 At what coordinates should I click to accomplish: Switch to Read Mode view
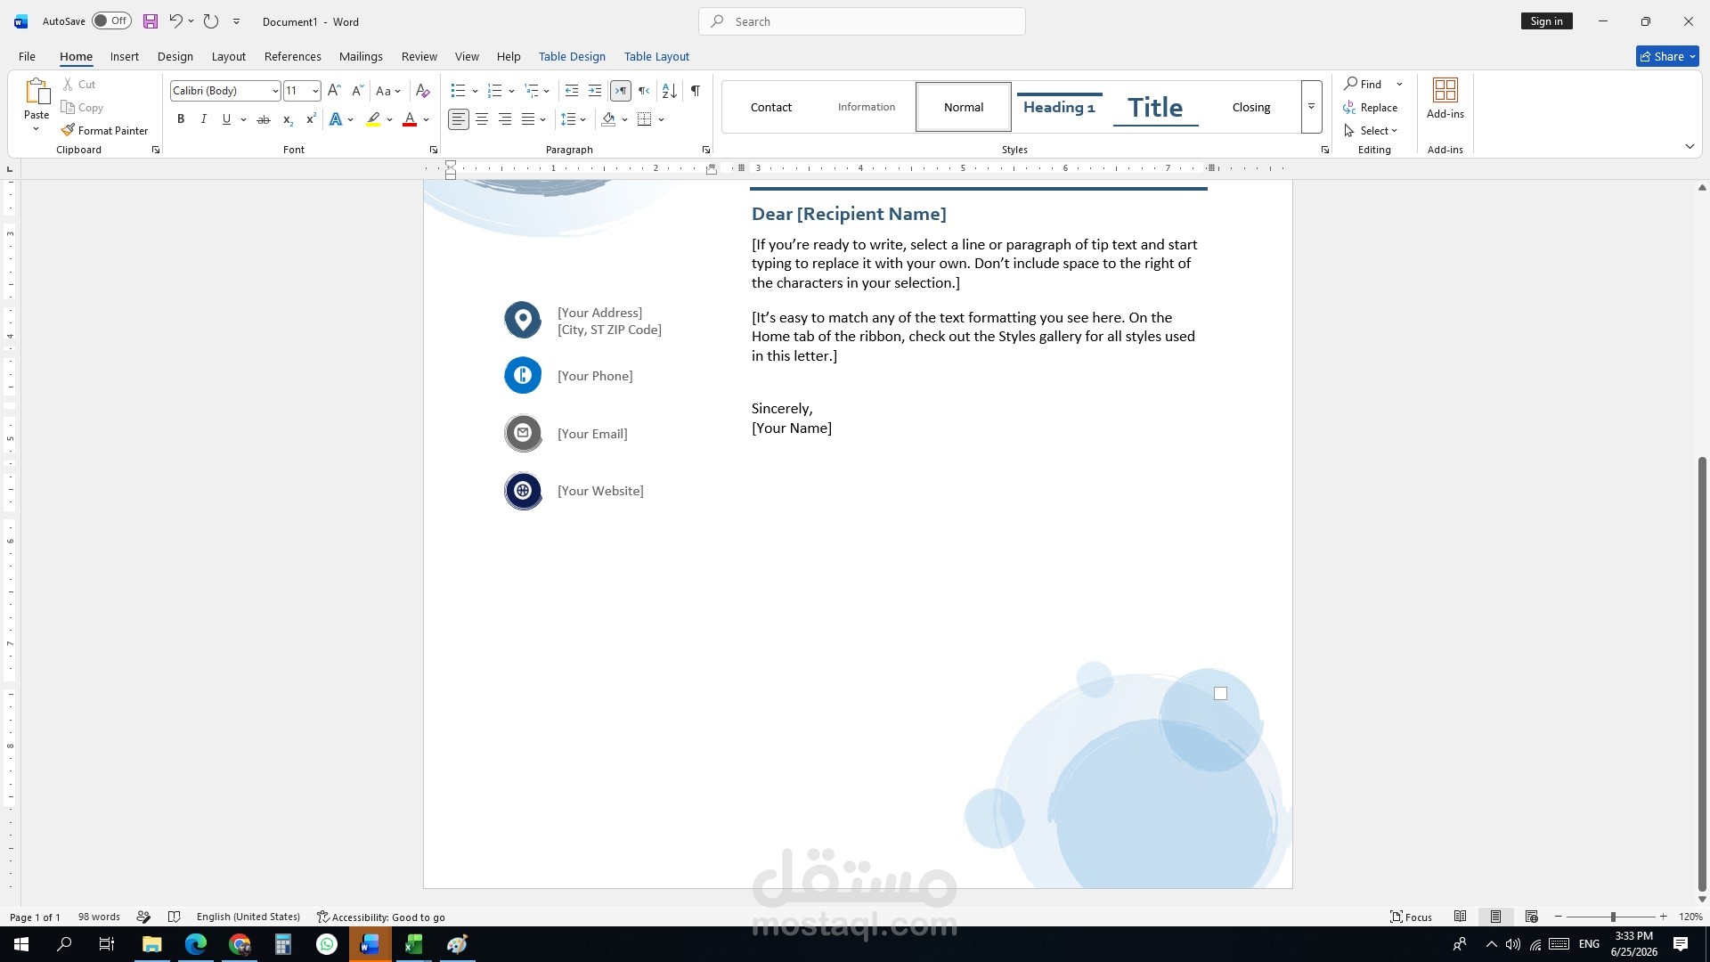(1461, 917)
